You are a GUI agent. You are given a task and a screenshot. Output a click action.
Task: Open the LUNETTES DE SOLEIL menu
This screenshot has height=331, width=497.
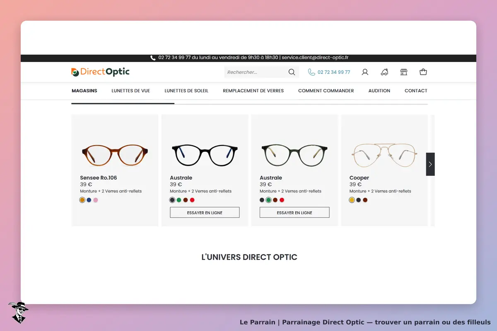(x=186, y=91)
